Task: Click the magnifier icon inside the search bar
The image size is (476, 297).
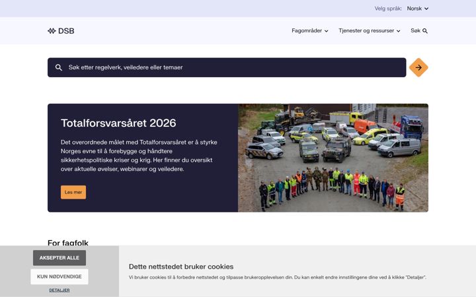Action: point(59,67)
